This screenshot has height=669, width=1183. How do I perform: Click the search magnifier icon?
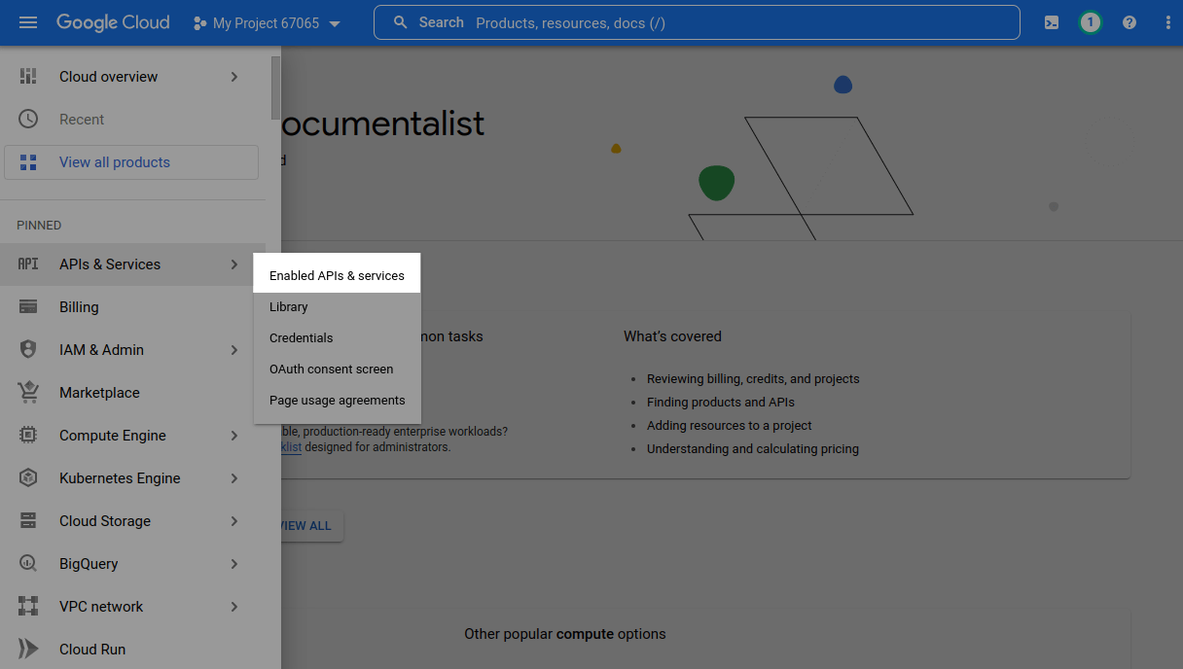point(400,22)
